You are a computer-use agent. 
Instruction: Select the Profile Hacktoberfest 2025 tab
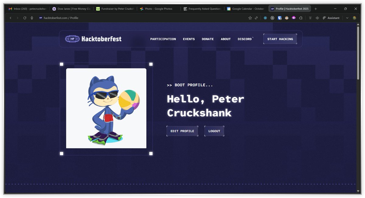[x=290, y=9]
